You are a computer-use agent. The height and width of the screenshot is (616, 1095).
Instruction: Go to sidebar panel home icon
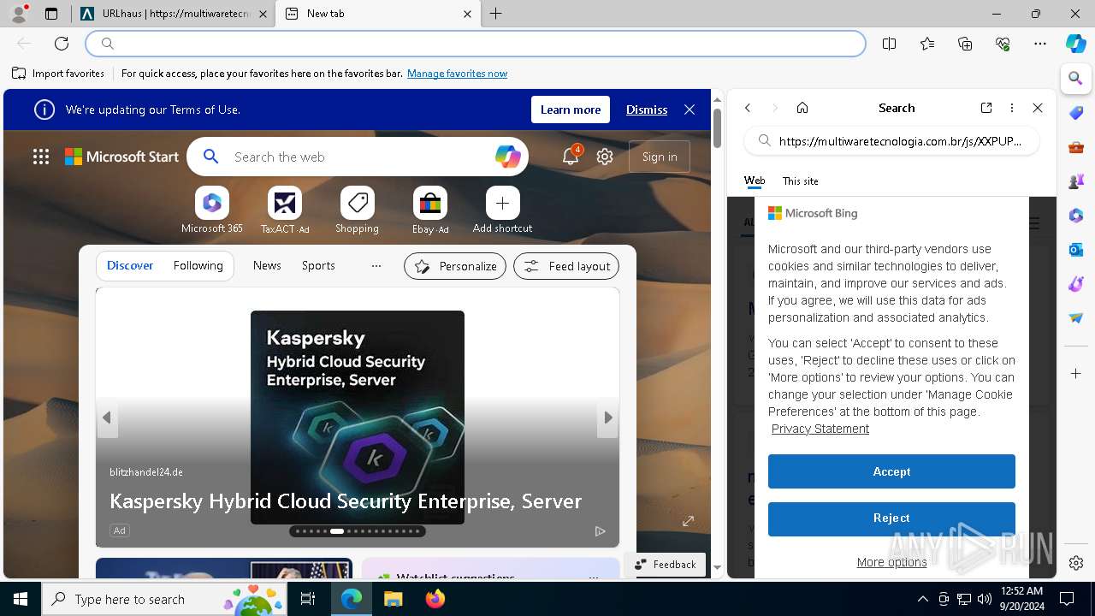(x=802, y=108)
